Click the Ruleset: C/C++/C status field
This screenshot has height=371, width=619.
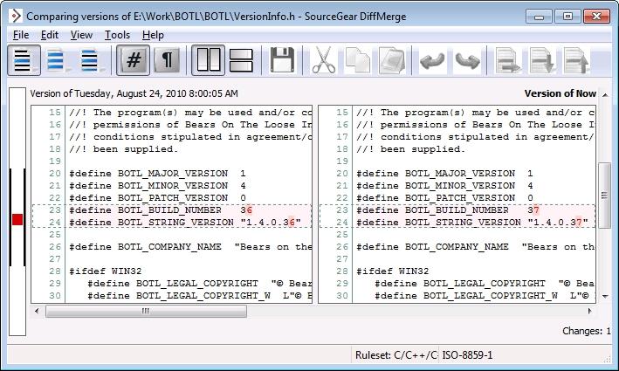coord(395,355)
